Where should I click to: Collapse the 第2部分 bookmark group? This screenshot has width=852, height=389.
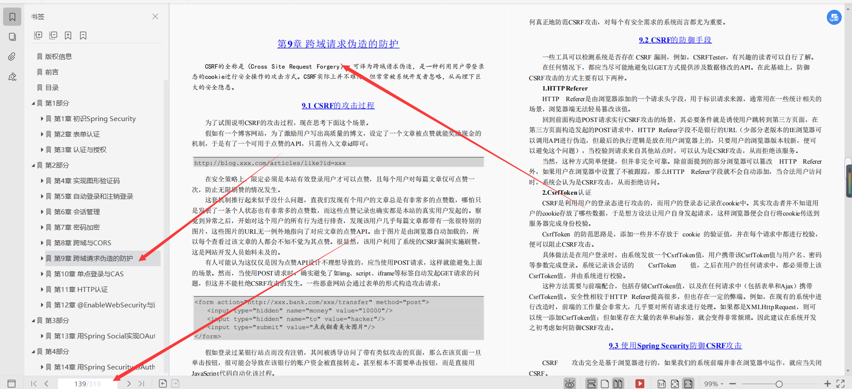(x=33, y=165)
